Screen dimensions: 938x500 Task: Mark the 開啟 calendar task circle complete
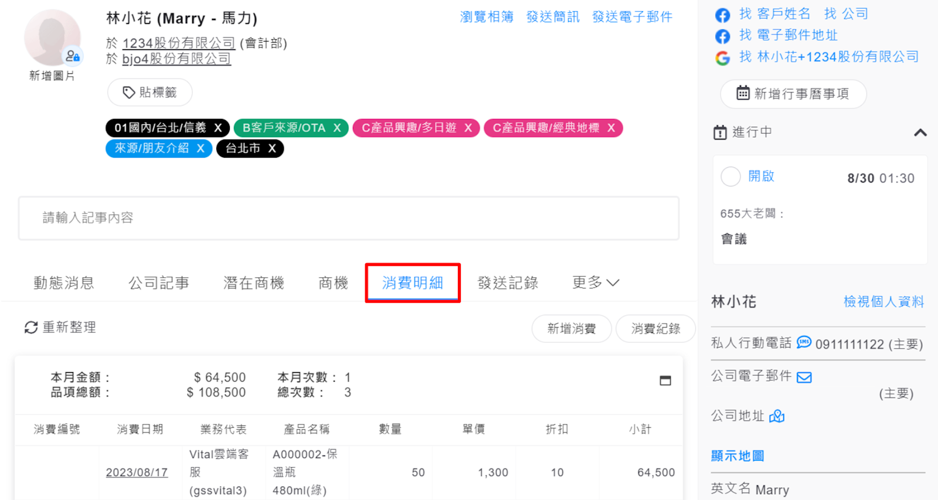pos(730,176)
